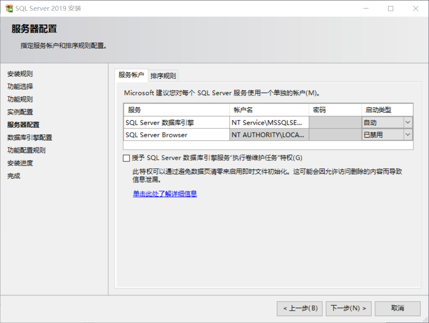429x323 pixels.
Task: Select 安装规则 in the step list
Action: click(x=20, y=74)
